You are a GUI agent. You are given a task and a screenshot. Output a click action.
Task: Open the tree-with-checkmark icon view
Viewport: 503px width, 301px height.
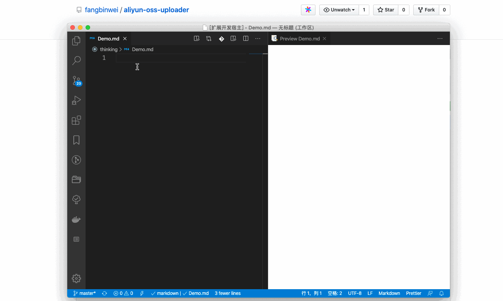click(x=76, y=200)
